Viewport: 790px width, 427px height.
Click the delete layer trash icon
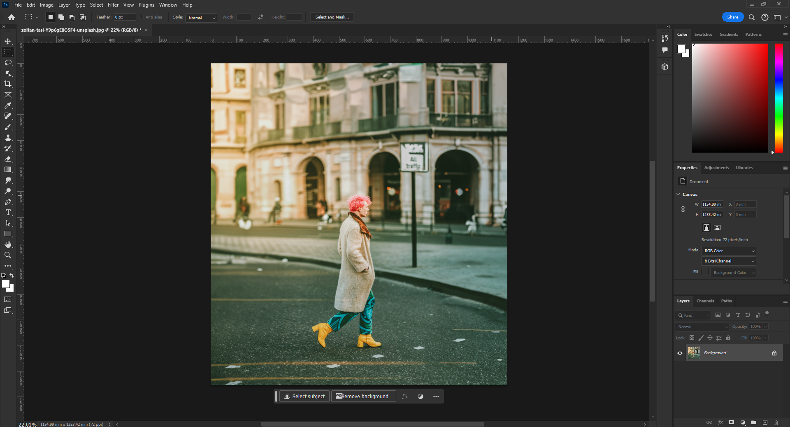776,422
